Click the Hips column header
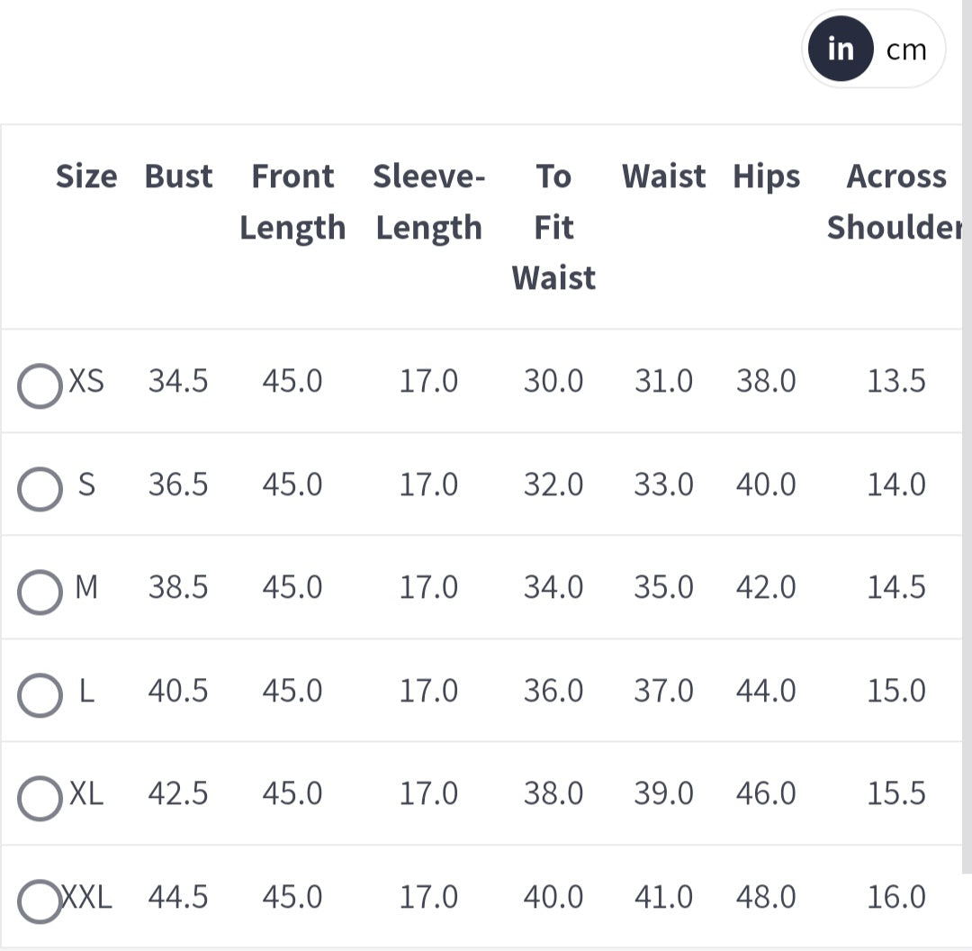The image size is (972, 951). 766,177
